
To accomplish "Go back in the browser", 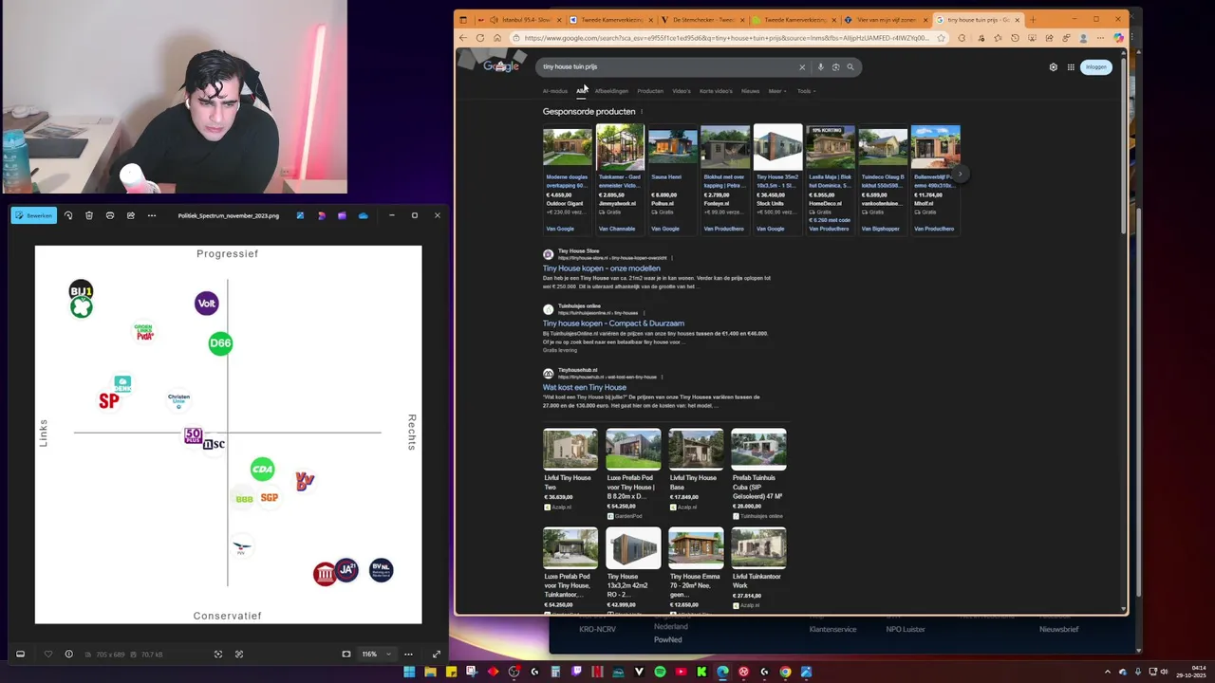I will pos(463,38).
